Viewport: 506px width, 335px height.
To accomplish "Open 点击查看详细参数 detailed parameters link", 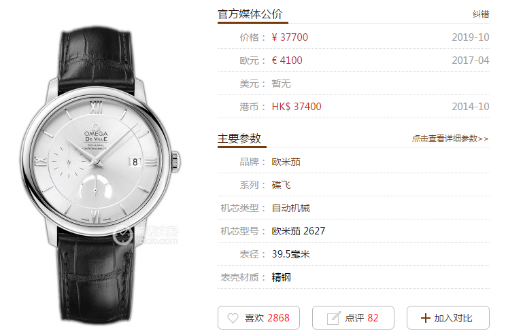I will [x=450, y=139].
